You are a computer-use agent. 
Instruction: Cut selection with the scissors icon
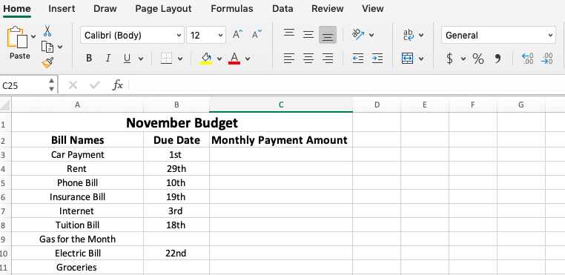47,30
